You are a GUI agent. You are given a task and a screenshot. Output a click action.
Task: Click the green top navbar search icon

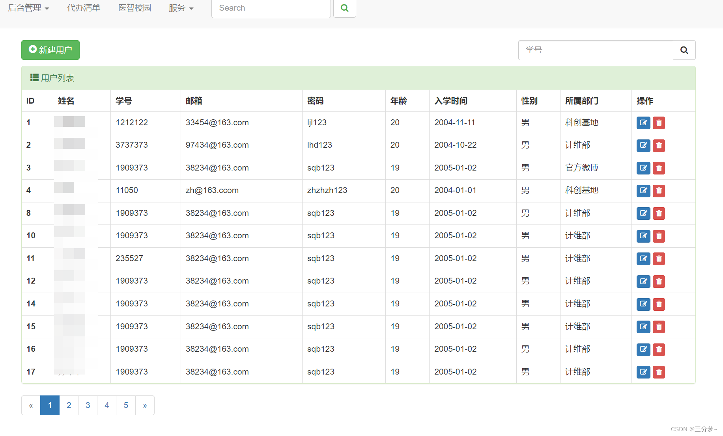pos(344,8)
